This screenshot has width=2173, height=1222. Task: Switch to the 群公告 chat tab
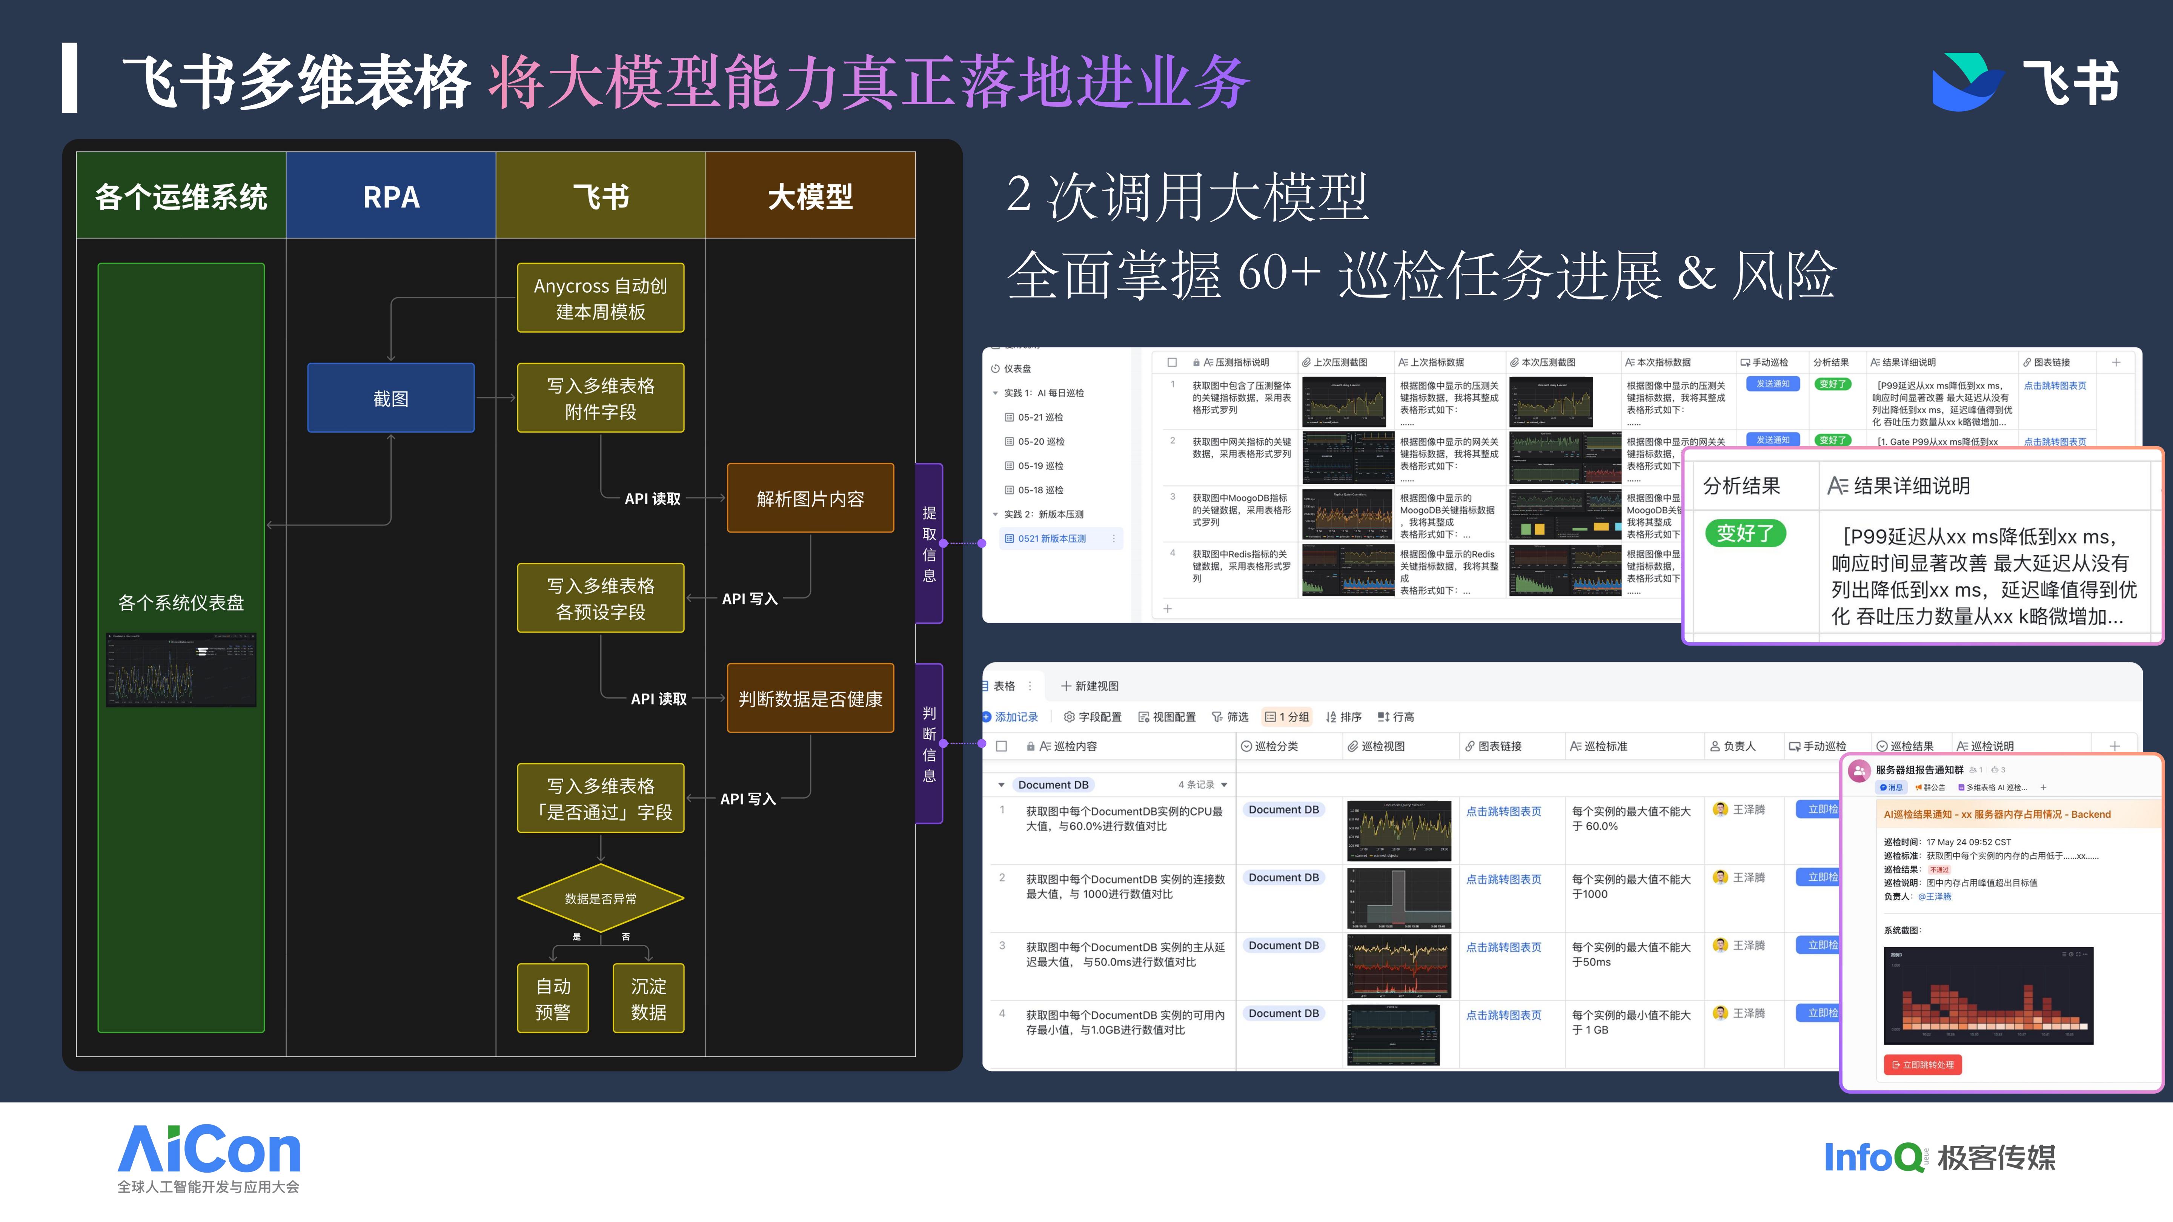[x=1930, y=788]
